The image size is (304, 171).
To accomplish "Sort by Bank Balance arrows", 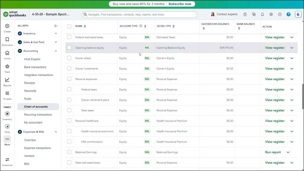I will coord(239,28).
